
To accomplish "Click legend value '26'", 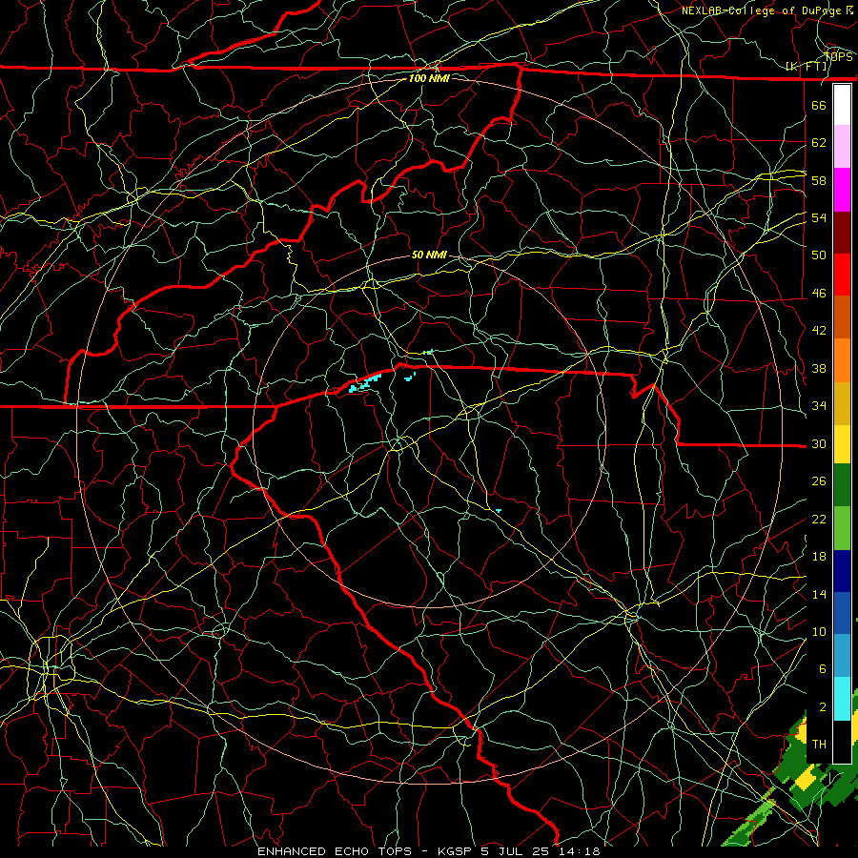I will [819, 481].
